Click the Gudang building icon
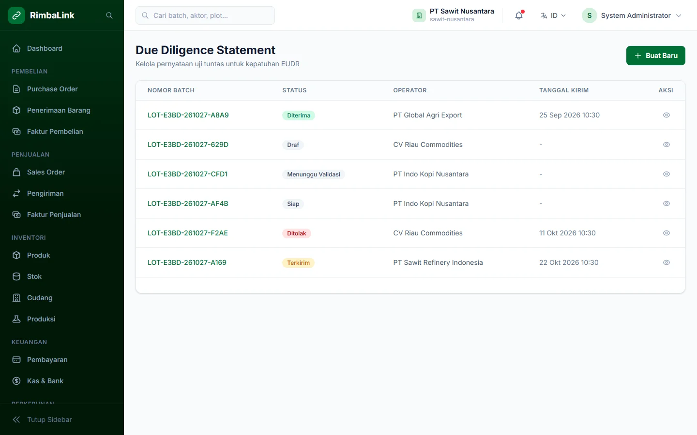 16,298
